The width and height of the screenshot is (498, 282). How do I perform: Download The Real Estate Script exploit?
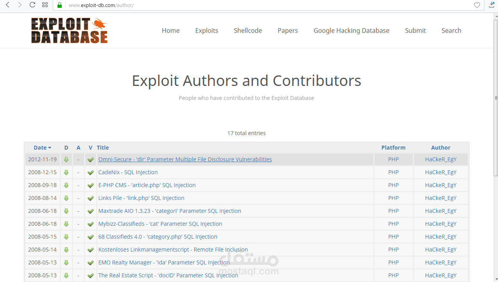(x=66, y=275)
